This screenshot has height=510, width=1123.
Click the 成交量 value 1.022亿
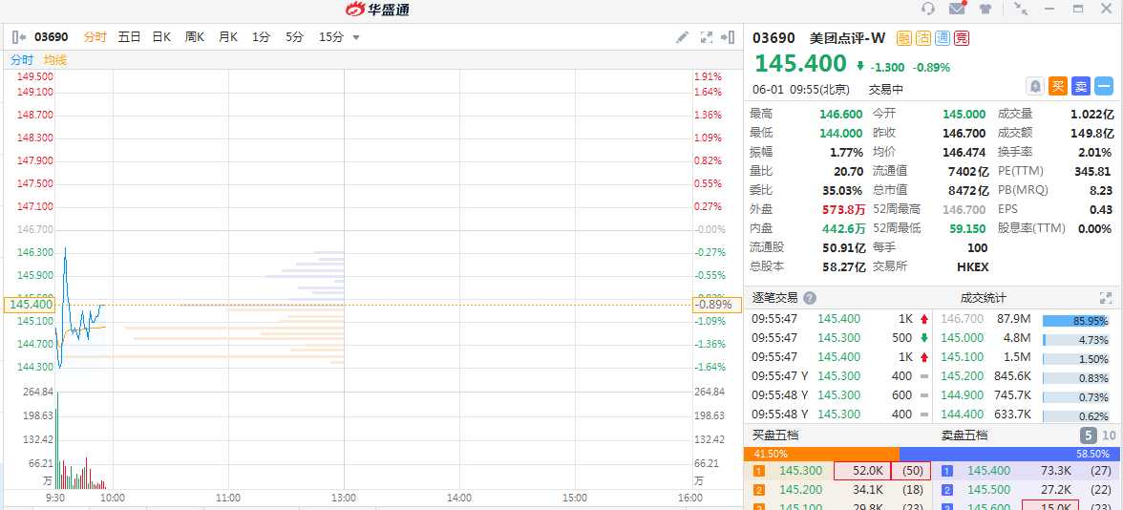point(1091,113)
